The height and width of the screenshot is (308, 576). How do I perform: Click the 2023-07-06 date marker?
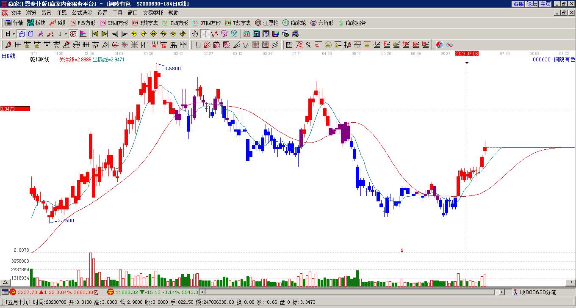pos(467,54)
